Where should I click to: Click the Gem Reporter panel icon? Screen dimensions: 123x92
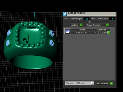tap(65, 14)
